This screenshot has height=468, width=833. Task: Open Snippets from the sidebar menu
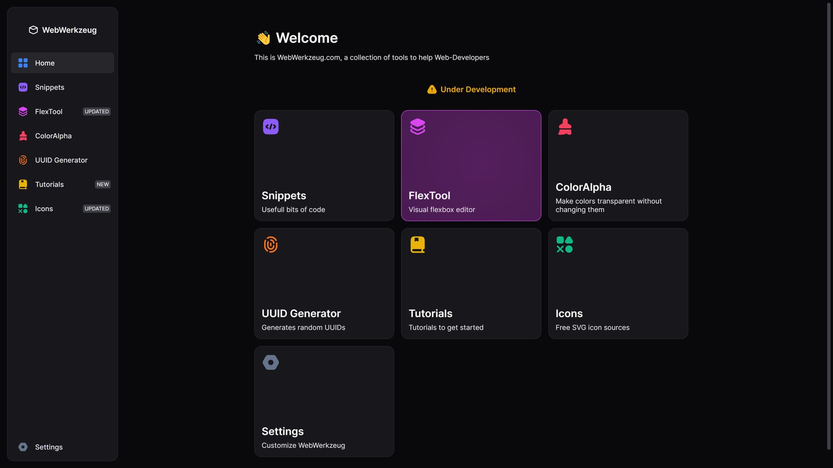tap(50, 87)
